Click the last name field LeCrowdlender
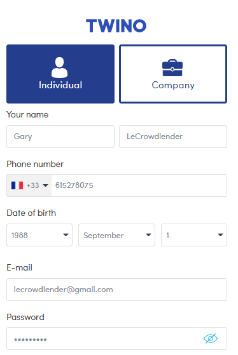238x355 pixels. click(173, 137)
